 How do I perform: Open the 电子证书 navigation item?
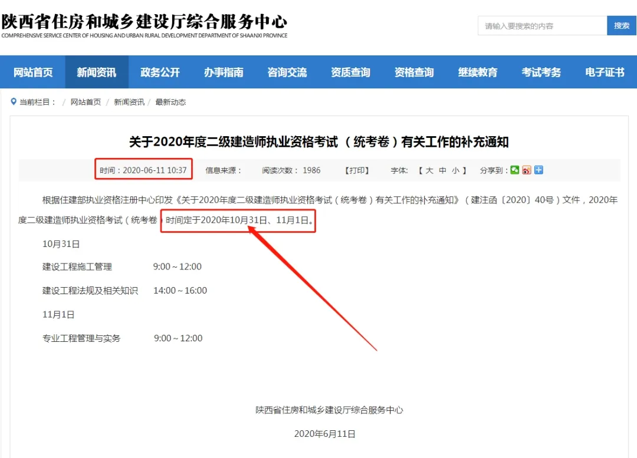click(605, 73)
